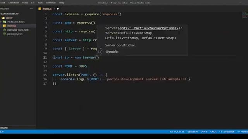This screenshot has height=139, width=248.
Task: Open the Go menu
Action: pos(33,3)
